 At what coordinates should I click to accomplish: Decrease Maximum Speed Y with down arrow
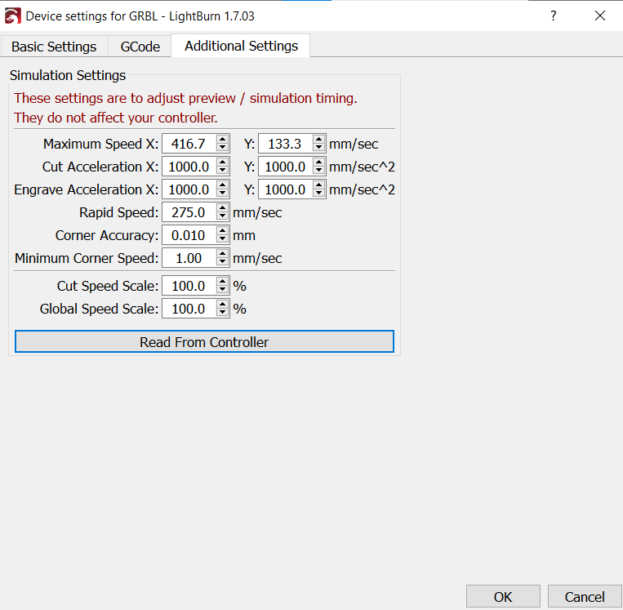(x=319, y=148)
